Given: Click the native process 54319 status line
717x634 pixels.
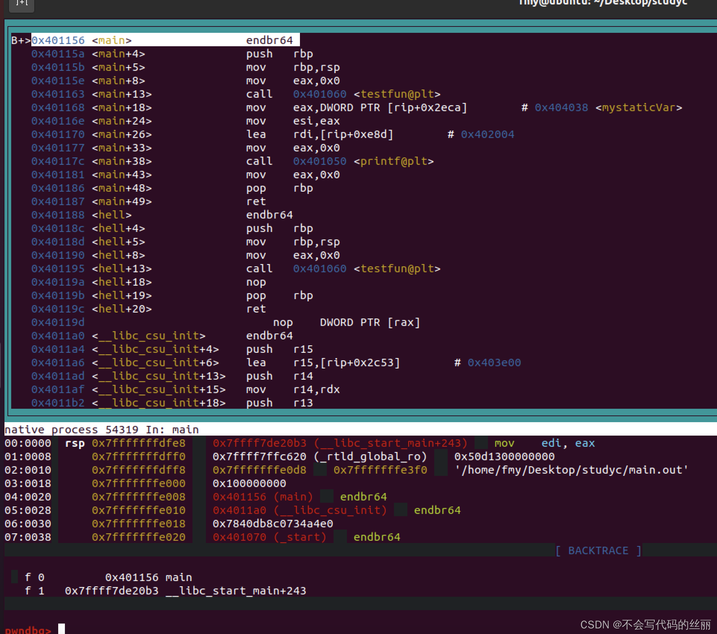Looking at the screenshot, I should coord(101,430).
